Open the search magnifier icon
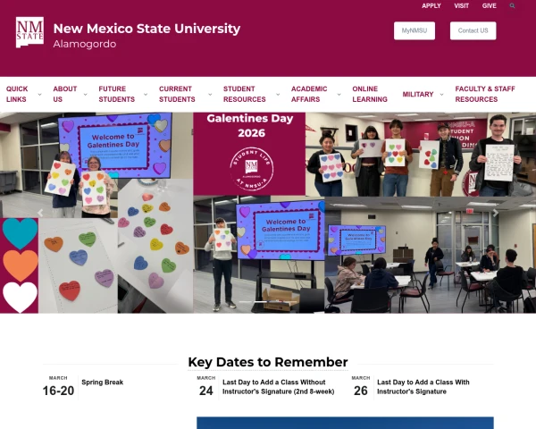The height and width of the screenshot is (429, 536). (512, 6)
